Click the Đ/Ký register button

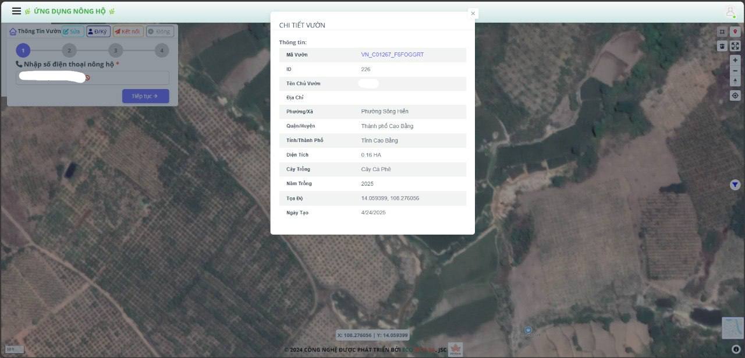tap(98, 31)
